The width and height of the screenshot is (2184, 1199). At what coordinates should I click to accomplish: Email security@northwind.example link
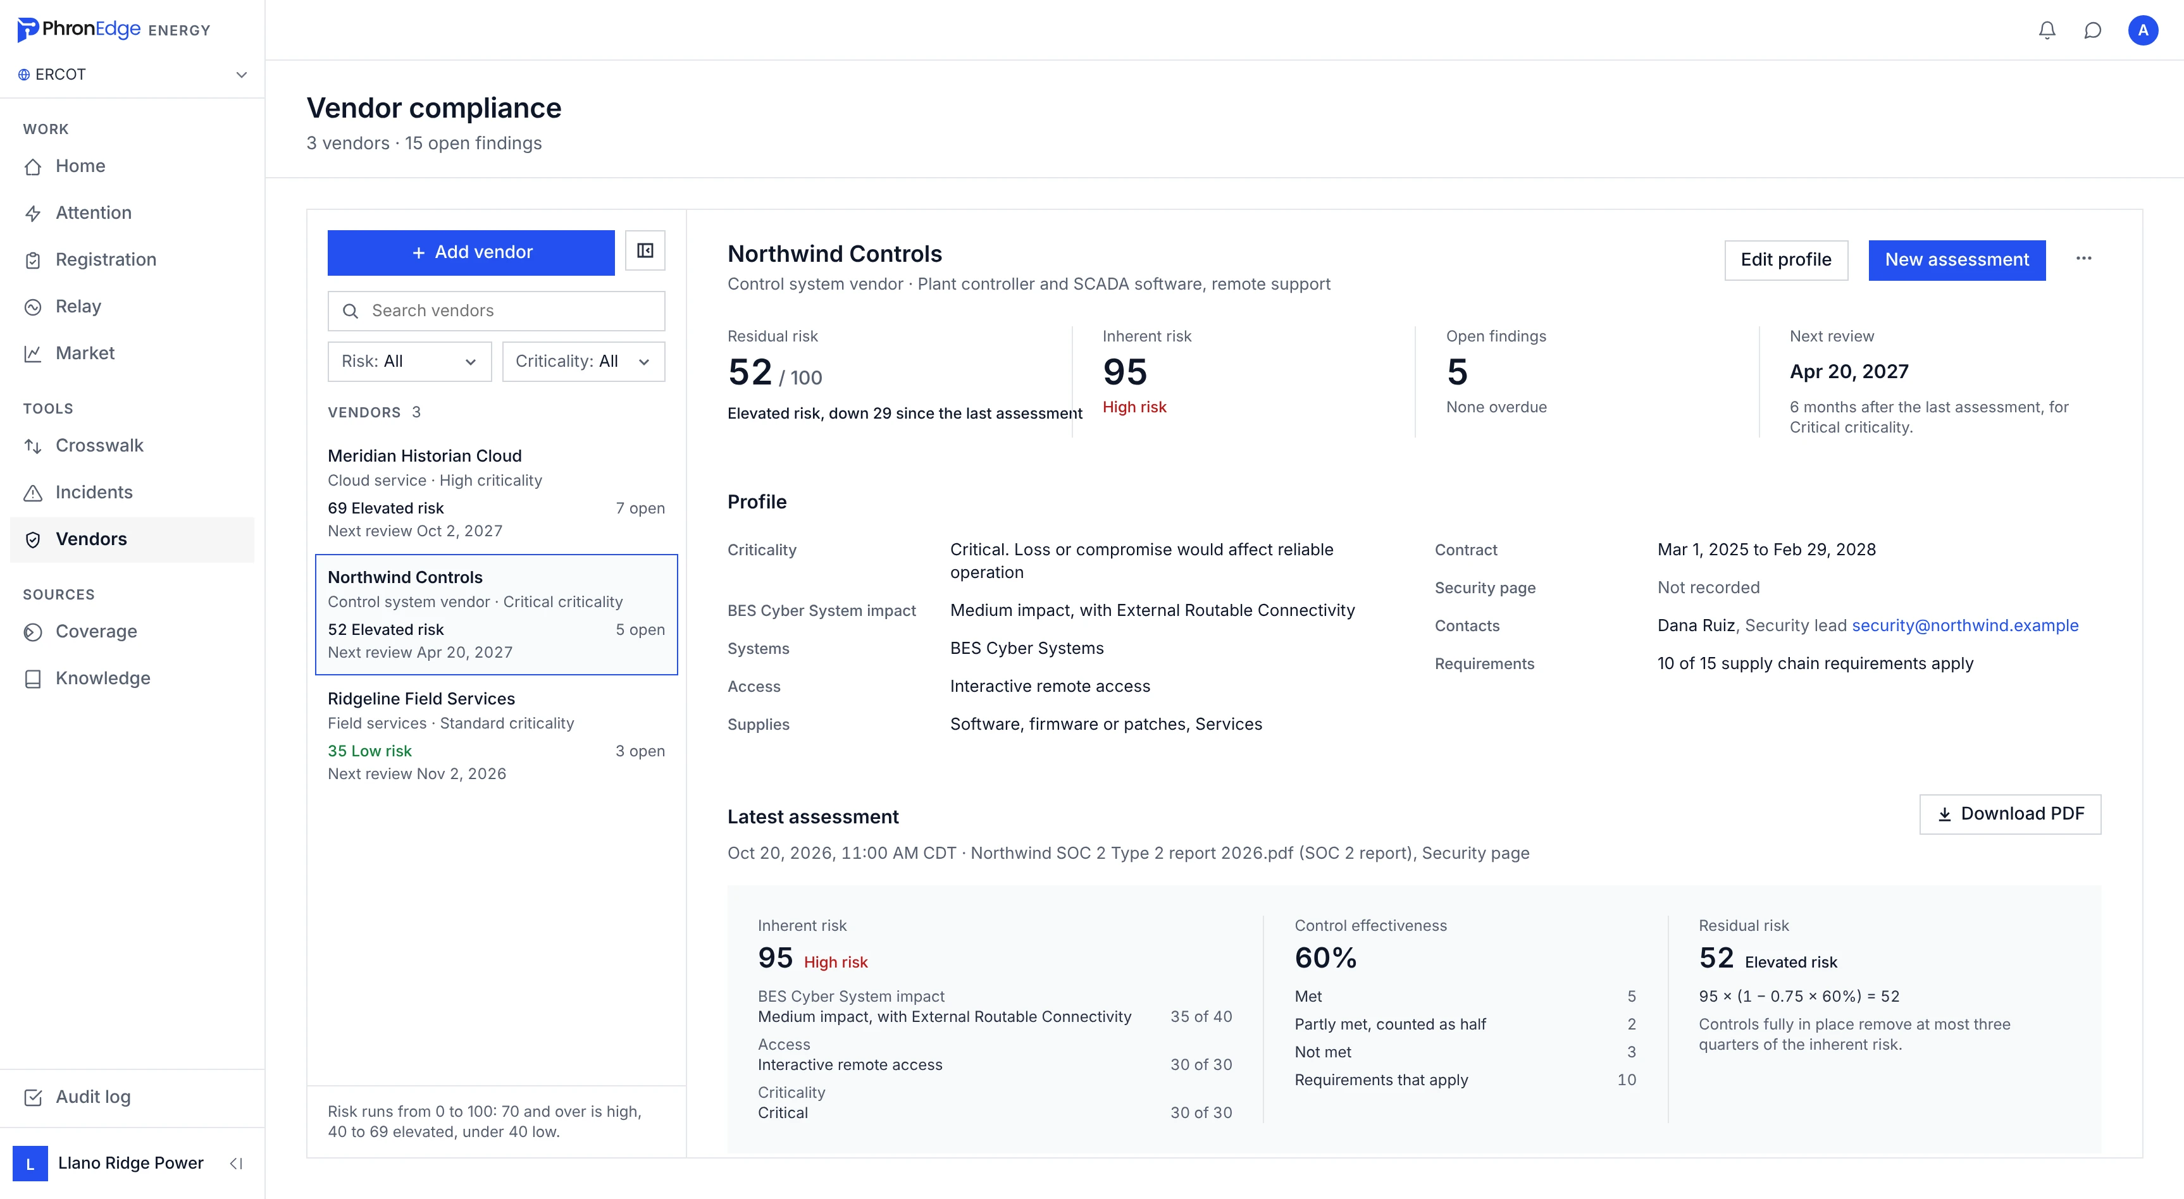point(1964,625)
